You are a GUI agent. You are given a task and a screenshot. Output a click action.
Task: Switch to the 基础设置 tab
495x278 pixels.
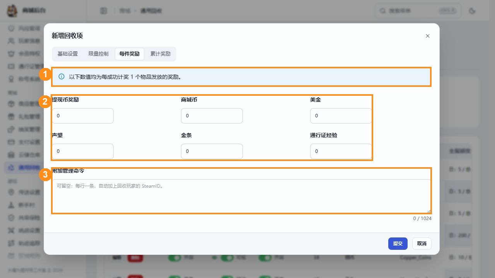tap(68, 54)
